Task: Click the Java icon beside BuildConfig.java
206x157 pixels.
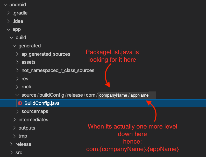Action: tap(20, 103)
